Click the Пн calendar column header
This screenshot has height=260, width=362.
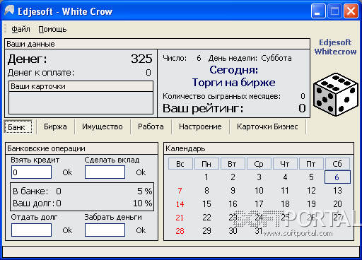tap(206, 164)
